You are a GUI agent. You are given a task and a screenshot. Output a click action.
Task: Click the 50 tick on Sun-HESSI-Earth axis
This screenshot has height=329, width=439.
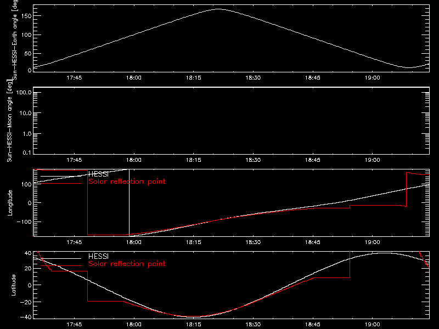28,53
